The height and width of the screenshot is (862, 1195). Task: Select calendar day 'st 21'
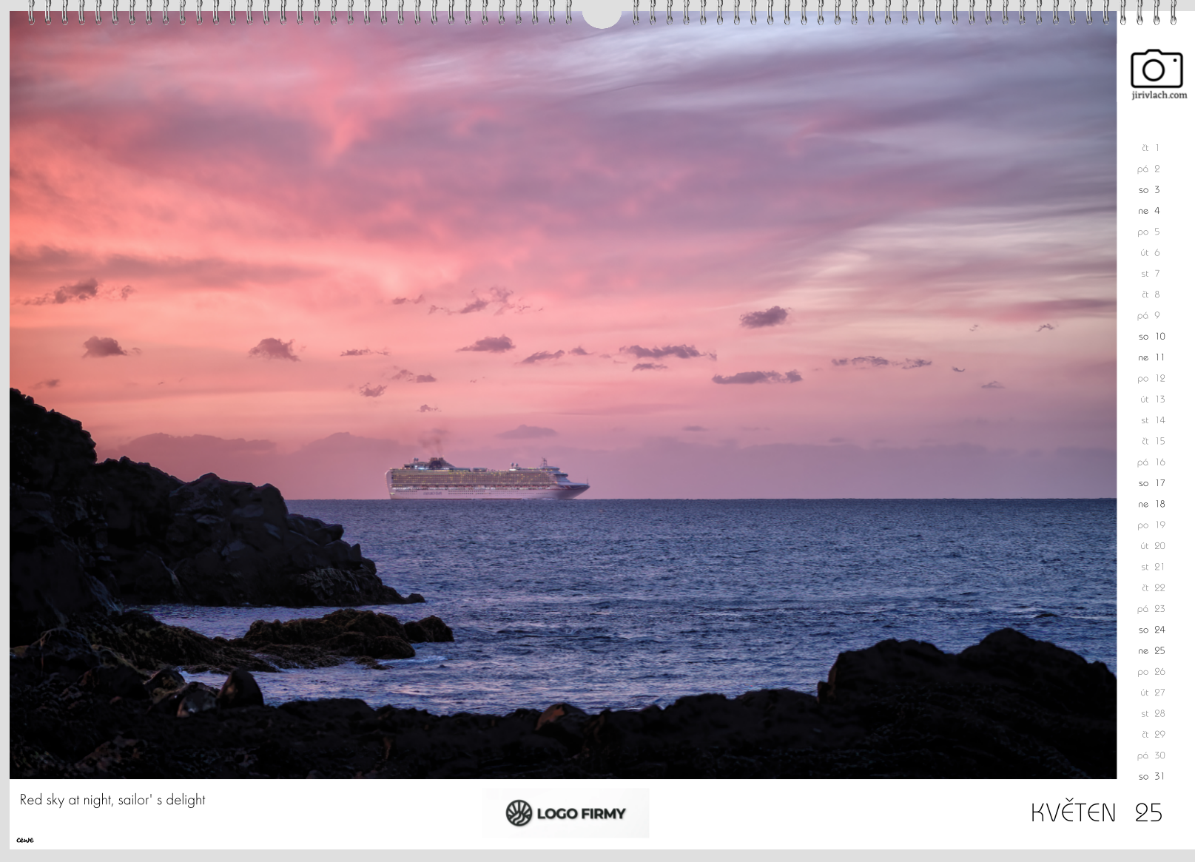[1153, 567]
